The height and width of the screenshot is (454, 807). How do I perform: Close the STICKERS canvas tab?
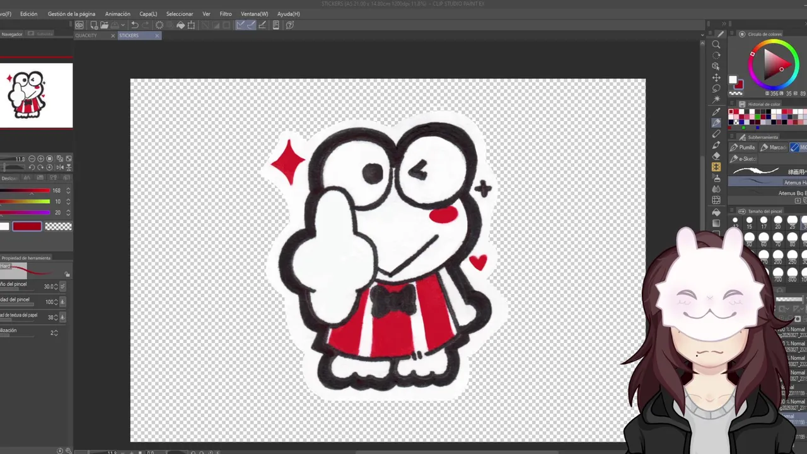point(157,35)
